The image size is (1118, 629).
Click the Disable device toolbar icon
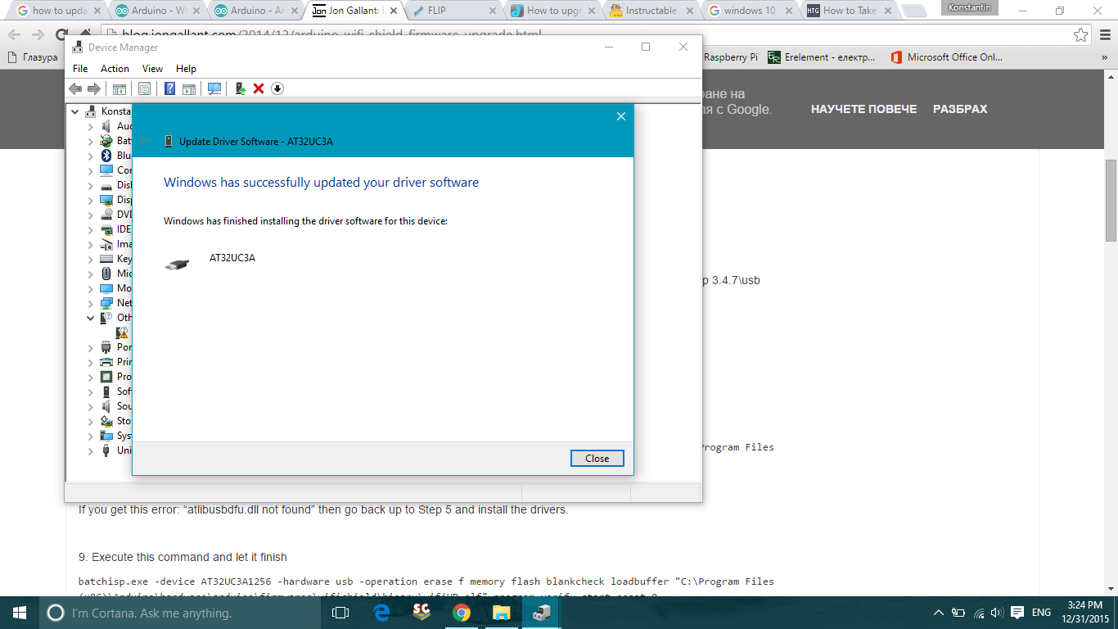[x=277, y=88]
